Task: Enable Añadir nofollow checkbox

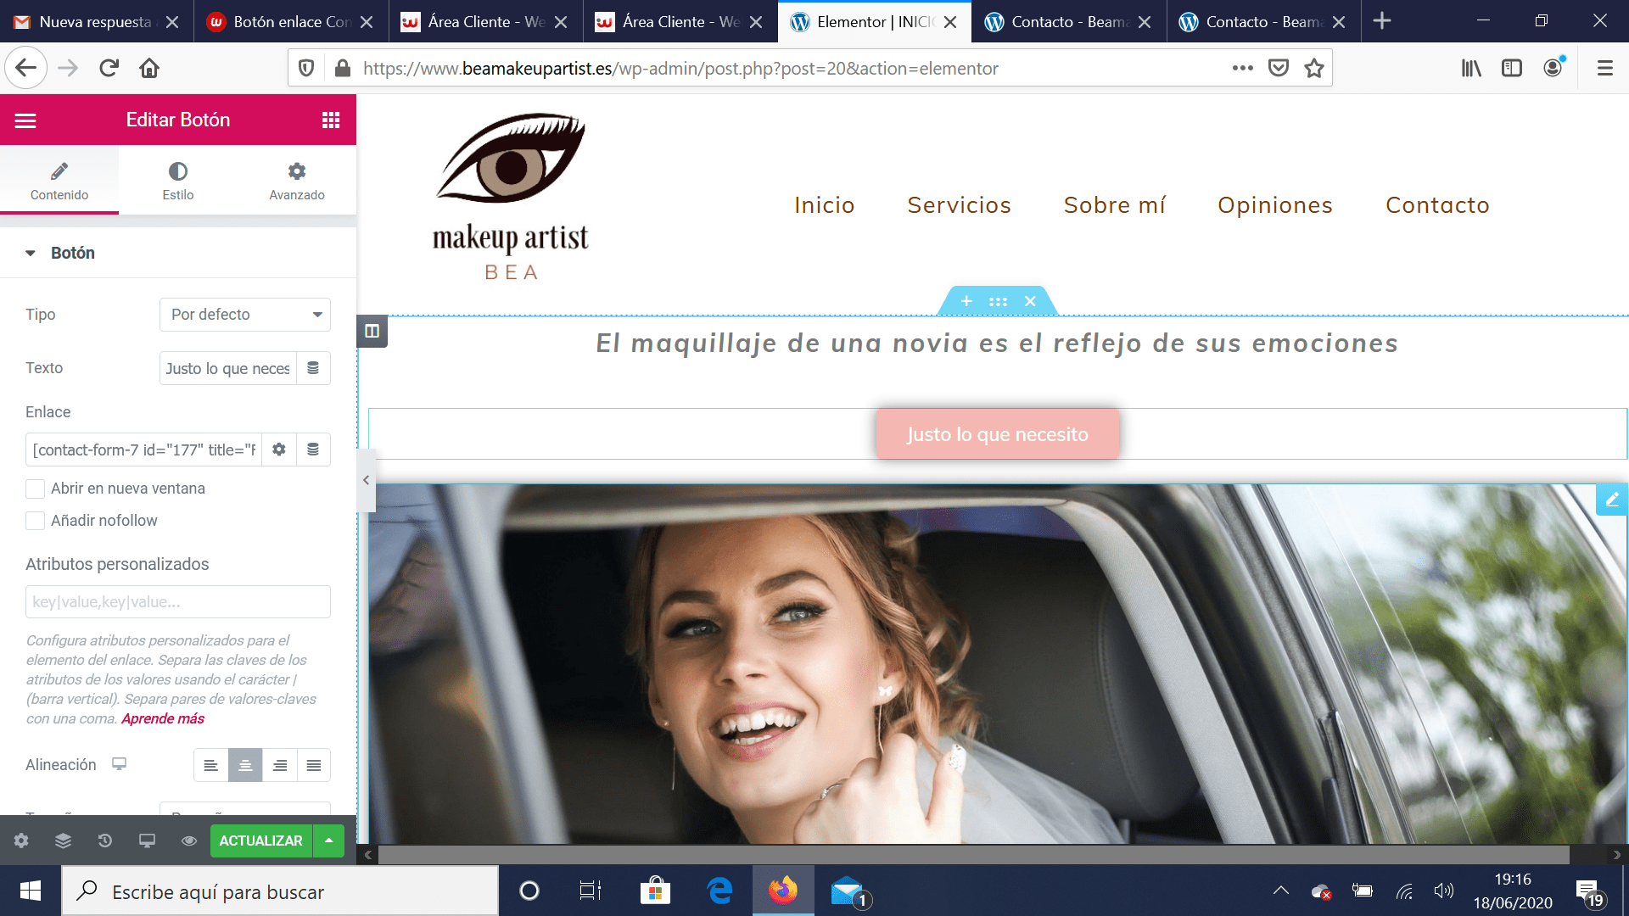Action: 35,521
